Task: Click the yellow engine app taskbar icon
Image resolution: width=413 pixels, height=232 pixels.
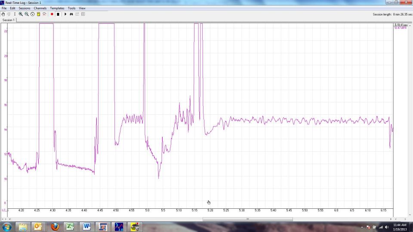Action: 135,227
